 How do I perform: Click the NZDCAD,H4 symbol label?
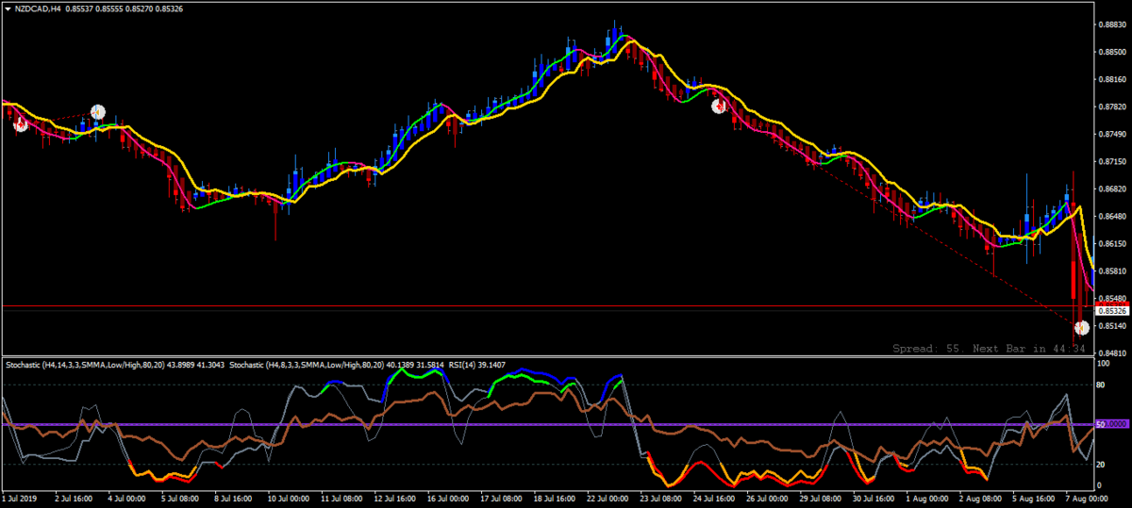coord(39,8)
